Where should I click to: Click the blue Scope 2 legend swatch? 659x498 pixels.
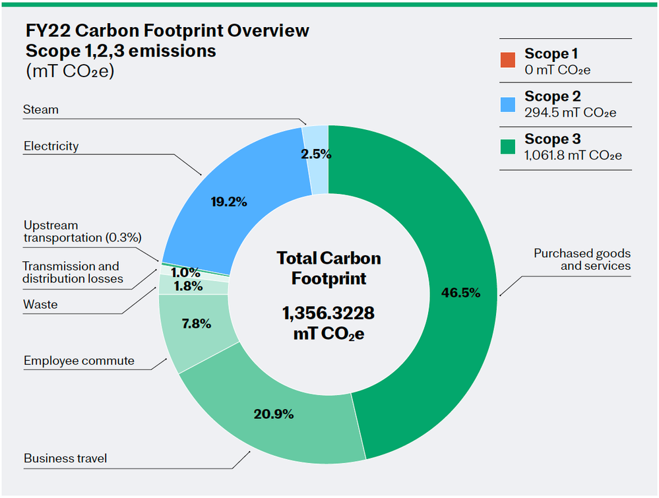tap(508, 105)
